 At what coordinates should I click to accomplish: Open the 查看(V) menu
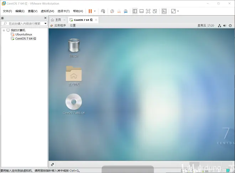[32, 11]
